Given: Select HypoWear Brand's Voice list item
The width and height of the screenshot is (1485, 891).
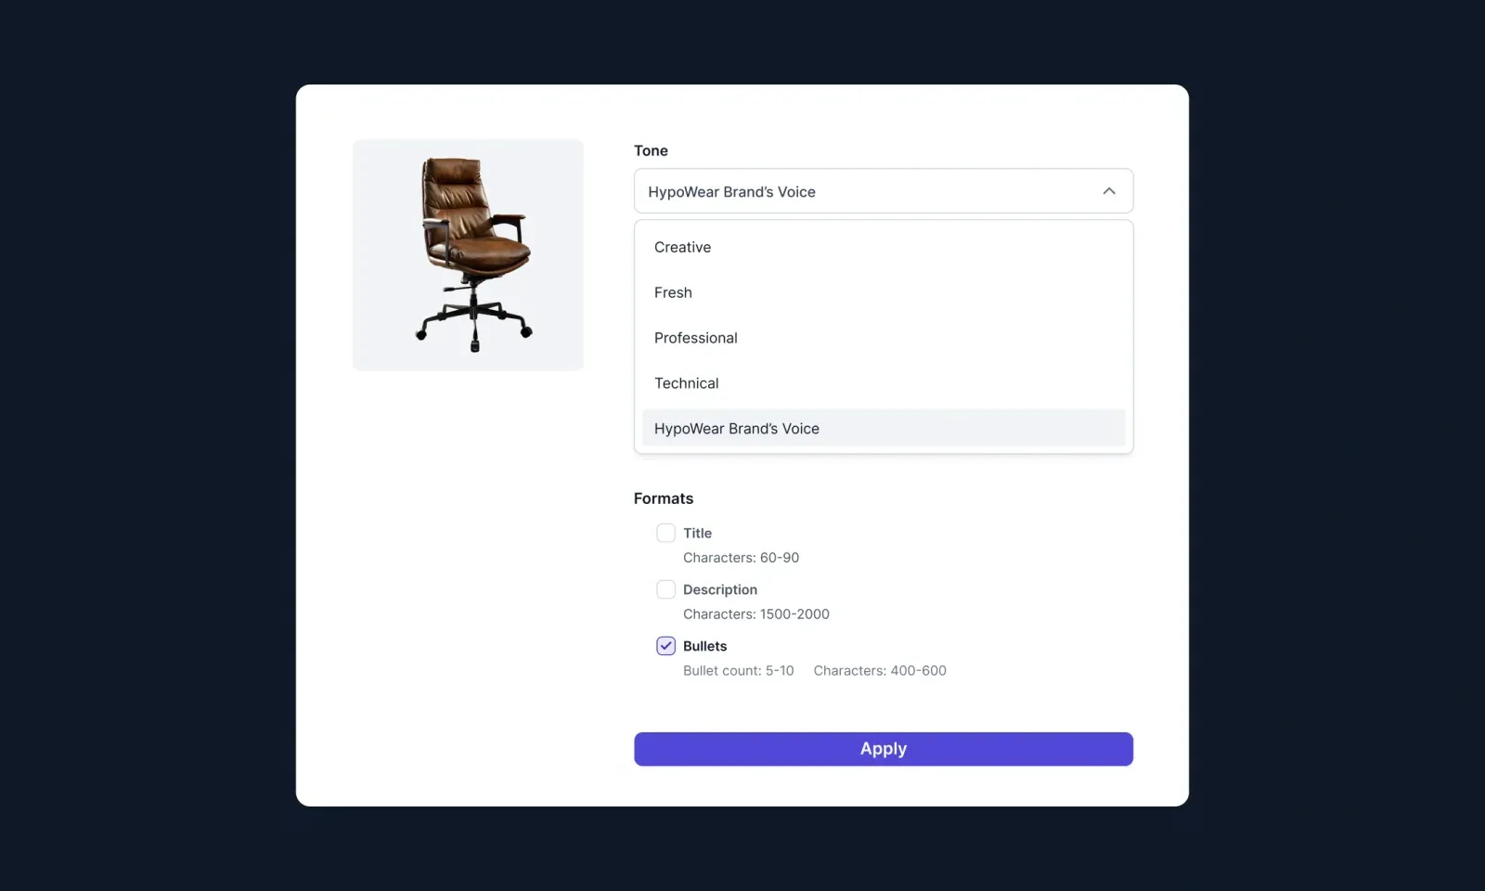Looking at the screenshot, I should tap(883, 428).
